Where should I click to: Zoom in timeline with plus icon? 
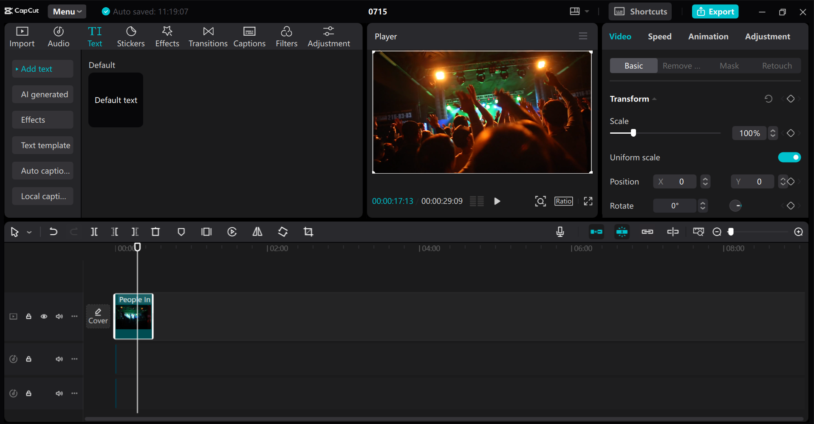point(799,232)
